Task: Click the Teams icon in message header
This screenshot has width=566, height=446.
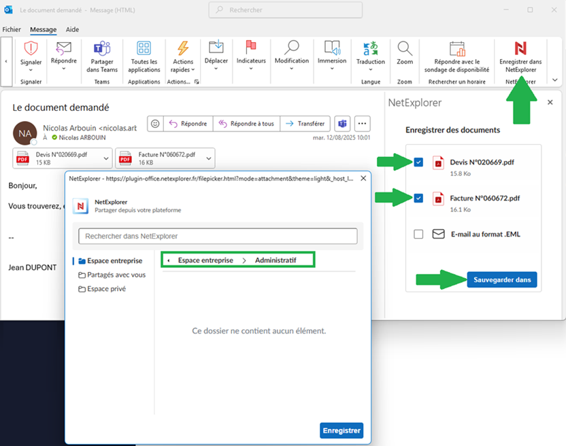Action: tap(342, 124)
